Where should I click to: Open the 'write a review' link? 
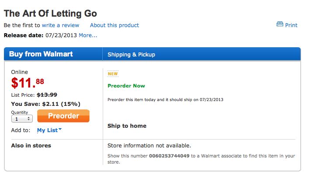click(61, 25)
